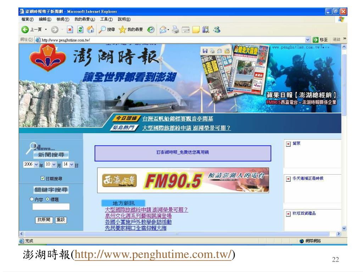Click the 訂澎湖時報 free gift banner
This screenshot has width=363, height=272.
183,153
